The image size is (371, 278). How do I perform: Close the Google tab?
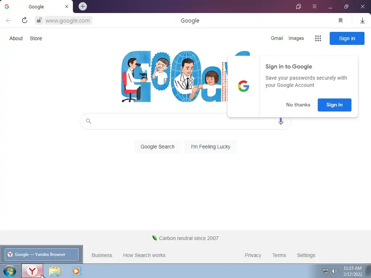[67, 7]
